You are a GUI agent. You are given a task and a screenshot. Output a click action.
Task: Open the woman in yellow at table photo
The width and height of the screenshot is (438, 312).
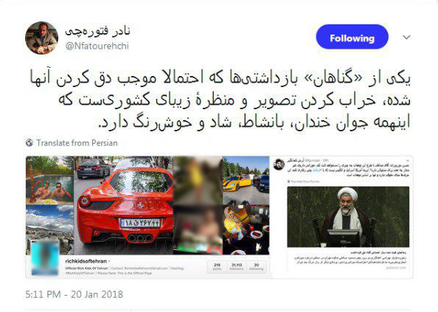click(246, 229)
